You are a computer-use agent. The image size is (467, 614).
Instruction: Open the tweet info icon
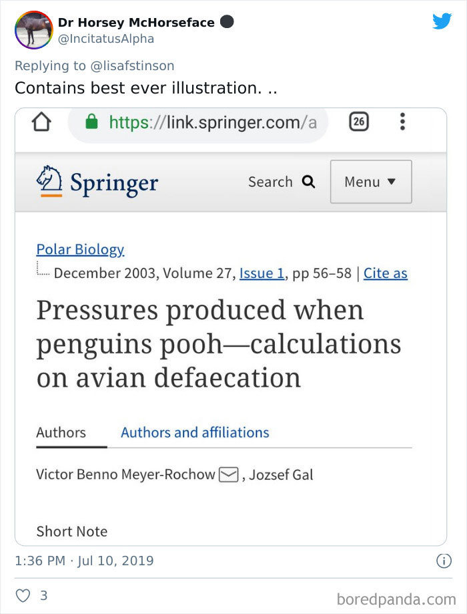coord(443,561)
